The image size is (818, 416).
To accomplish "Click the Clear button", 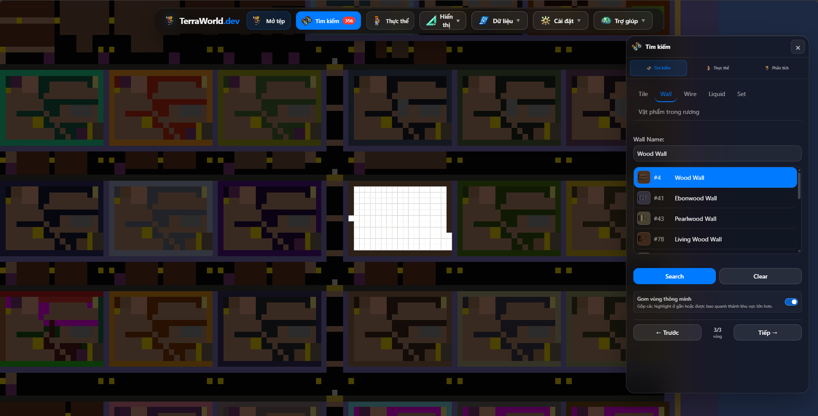I will (x=760, y=276).
